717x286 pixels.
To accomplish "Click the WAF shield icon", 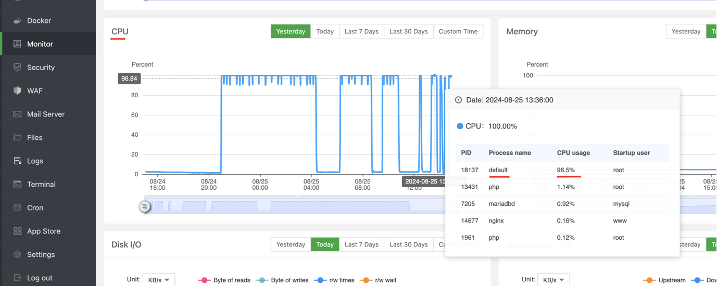I will [x=17, y=91].
